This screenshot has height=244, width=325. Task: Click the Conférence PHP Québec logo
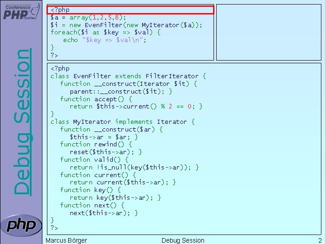coord(21,12)
